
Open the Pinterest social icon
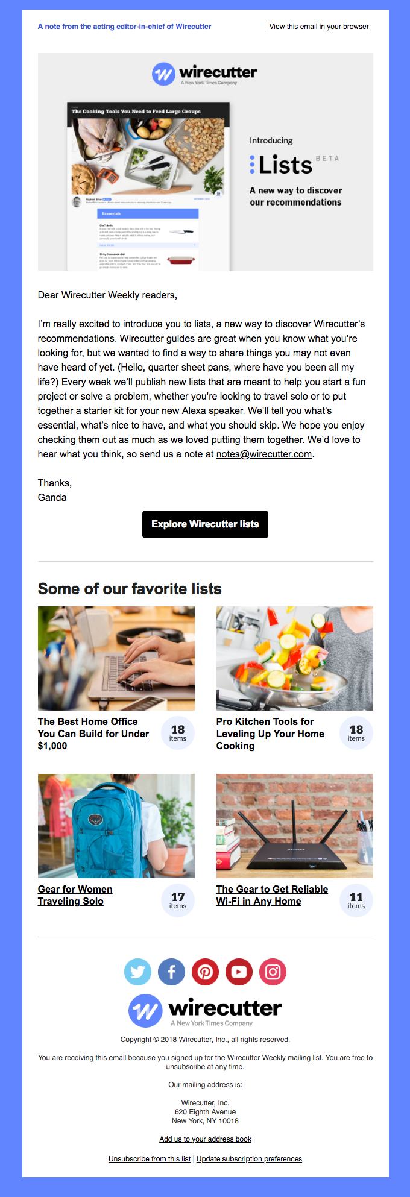click(205, 972)
